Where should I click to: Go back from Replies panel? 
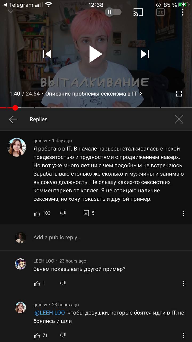13,119
